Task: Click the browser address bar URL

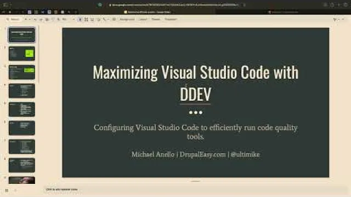Action: coord(174,5)
